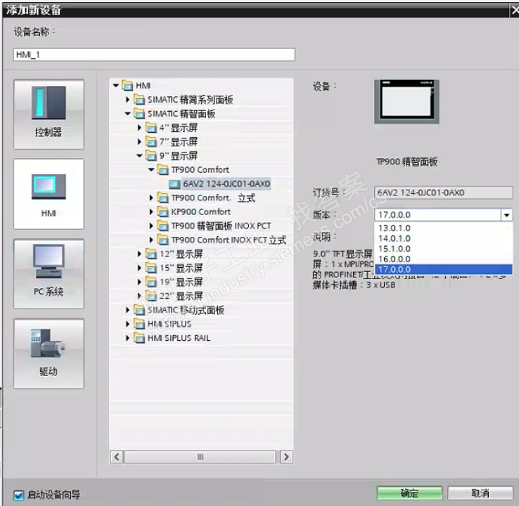Click the TP900 device preview image
Image resolution: width=519 pixels, height=506 pixels.
pyautogui.click(x=406, y=102)
